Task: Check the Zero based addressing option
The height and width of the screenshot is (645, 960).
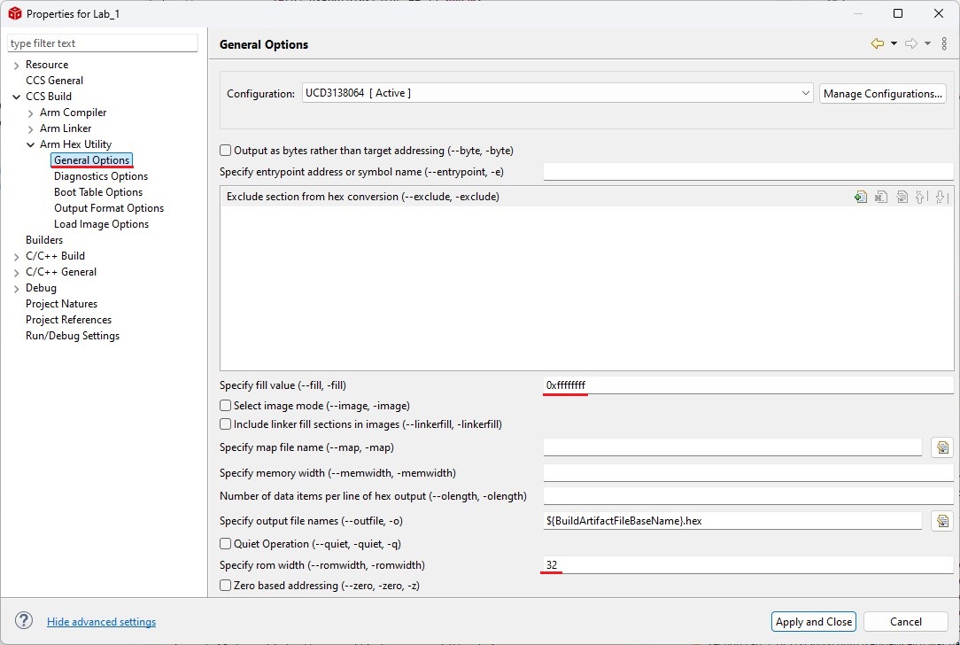Action: tap(226, 586)
